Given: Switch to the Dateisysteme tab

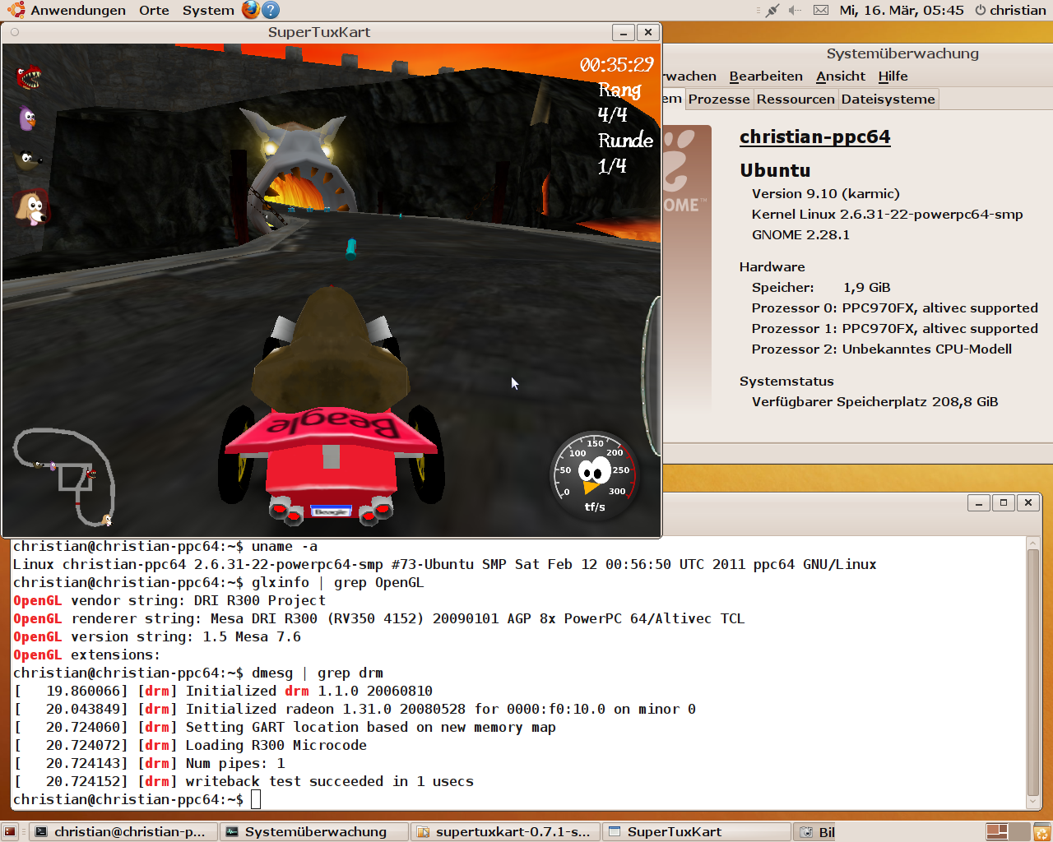Looking at the screenshot, I should (x=888, y=99).
